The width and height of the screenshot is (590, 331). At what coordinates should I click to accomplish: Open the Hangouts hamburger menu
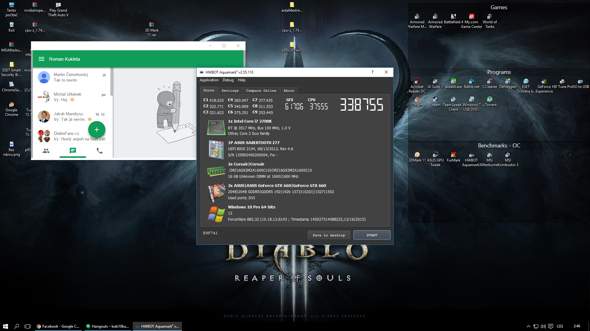click(x=41, y=59)
